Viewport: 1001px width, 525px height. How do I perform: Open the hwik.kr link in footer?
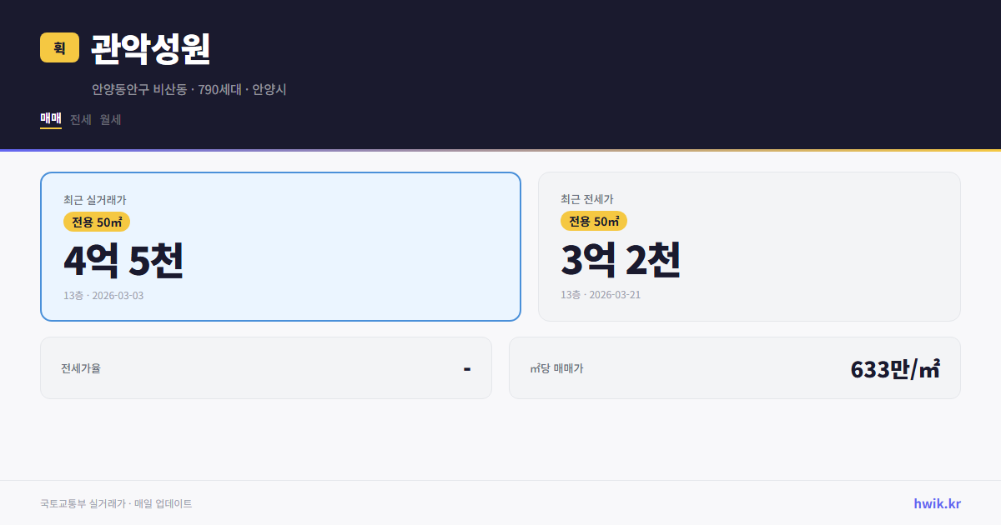tap(936, 503)
